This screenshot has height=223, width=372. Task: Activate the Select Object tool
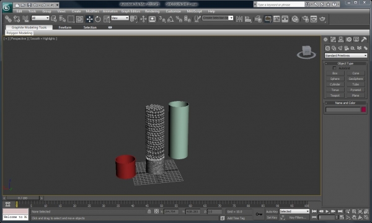coord(53,19)
